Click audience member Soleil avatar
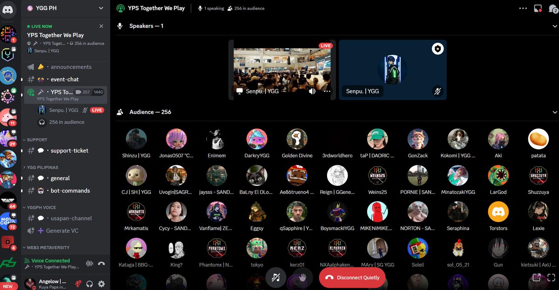The height and width of the screenshot is (290, 559). click(x=418, y=249)
